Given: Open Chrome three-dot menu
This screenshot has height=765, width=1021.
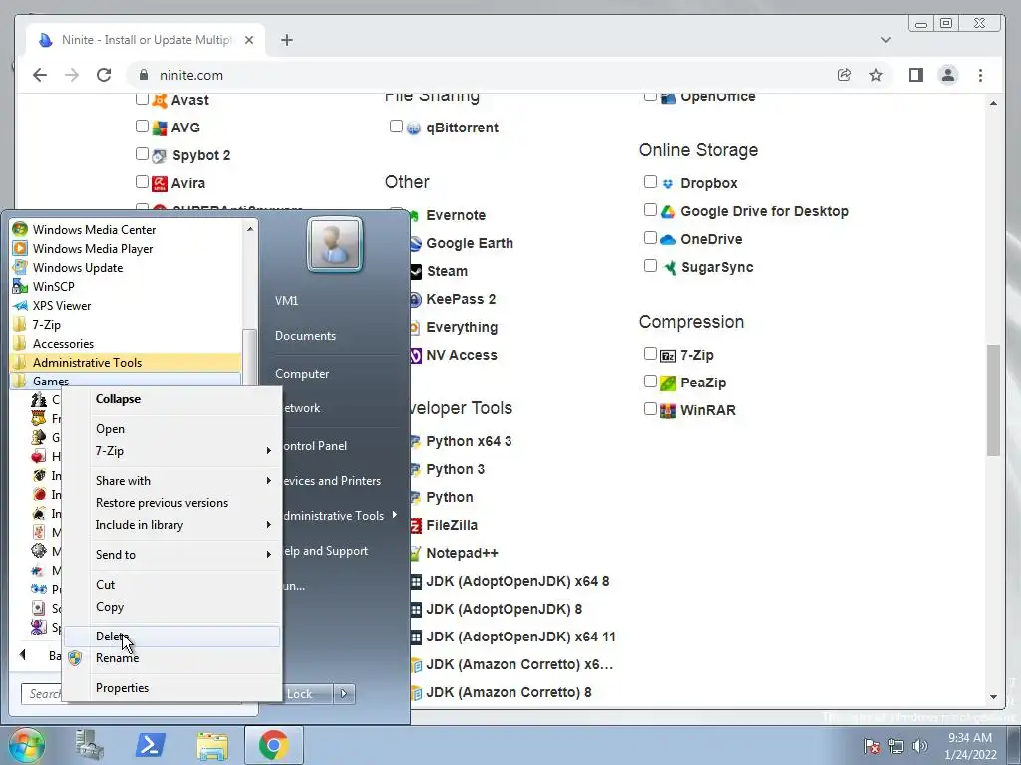Looking at the screenshot, I should (x=981, y=75).
